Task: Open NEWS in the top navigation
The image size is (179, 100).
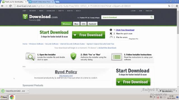Action: click(41, 11)
